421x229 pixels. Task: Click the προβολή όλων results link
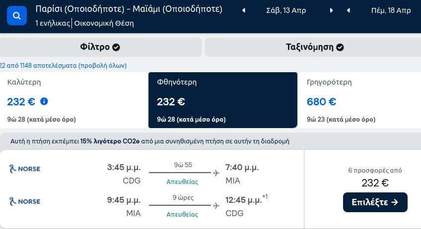tap(103, 66)
